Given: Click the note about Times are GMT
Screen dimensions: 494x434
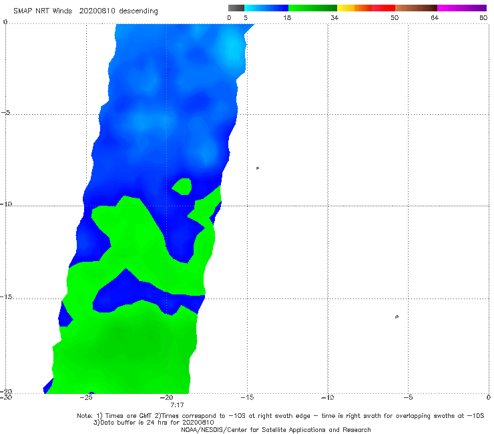Looking at the screenshot, I should click(x=280, y=416).
